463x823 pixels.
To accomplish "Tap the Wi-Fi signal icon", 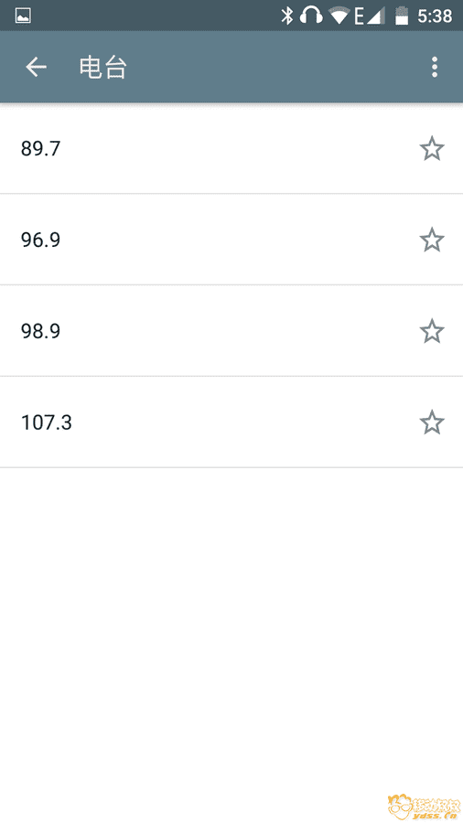I will (339, 16).
